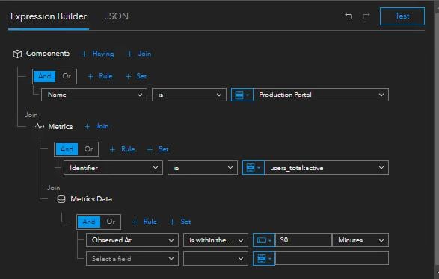
Task: Click + Set under Components
Action: click(x=136, y=76)
